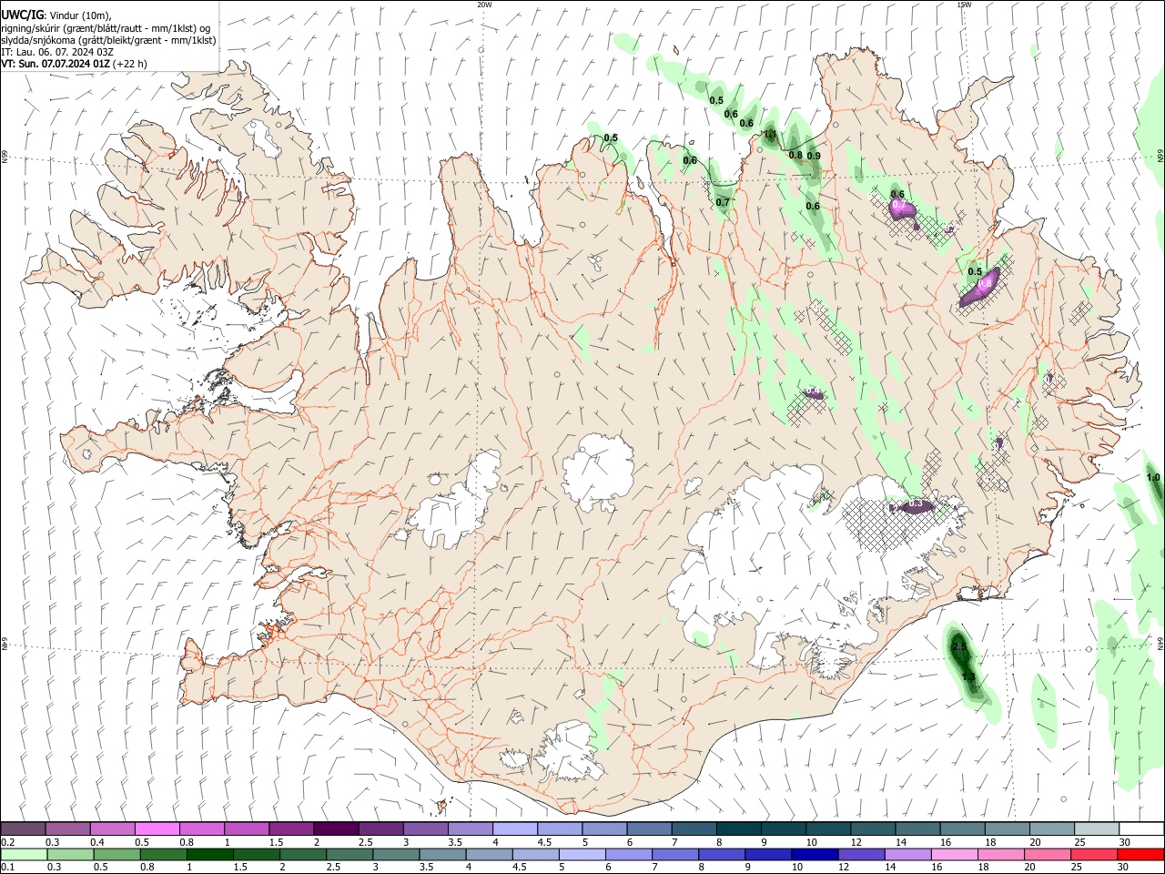Image resolution: width=1165 pixels, height=874 pixels.
Task: Select the dark plum 0.2 swatch in the snow legend
Action: 23,828
